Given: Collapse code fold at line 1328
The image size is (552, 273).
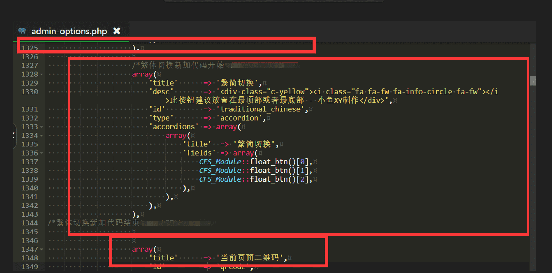Looking at the screenshot, I should [42, 74].
